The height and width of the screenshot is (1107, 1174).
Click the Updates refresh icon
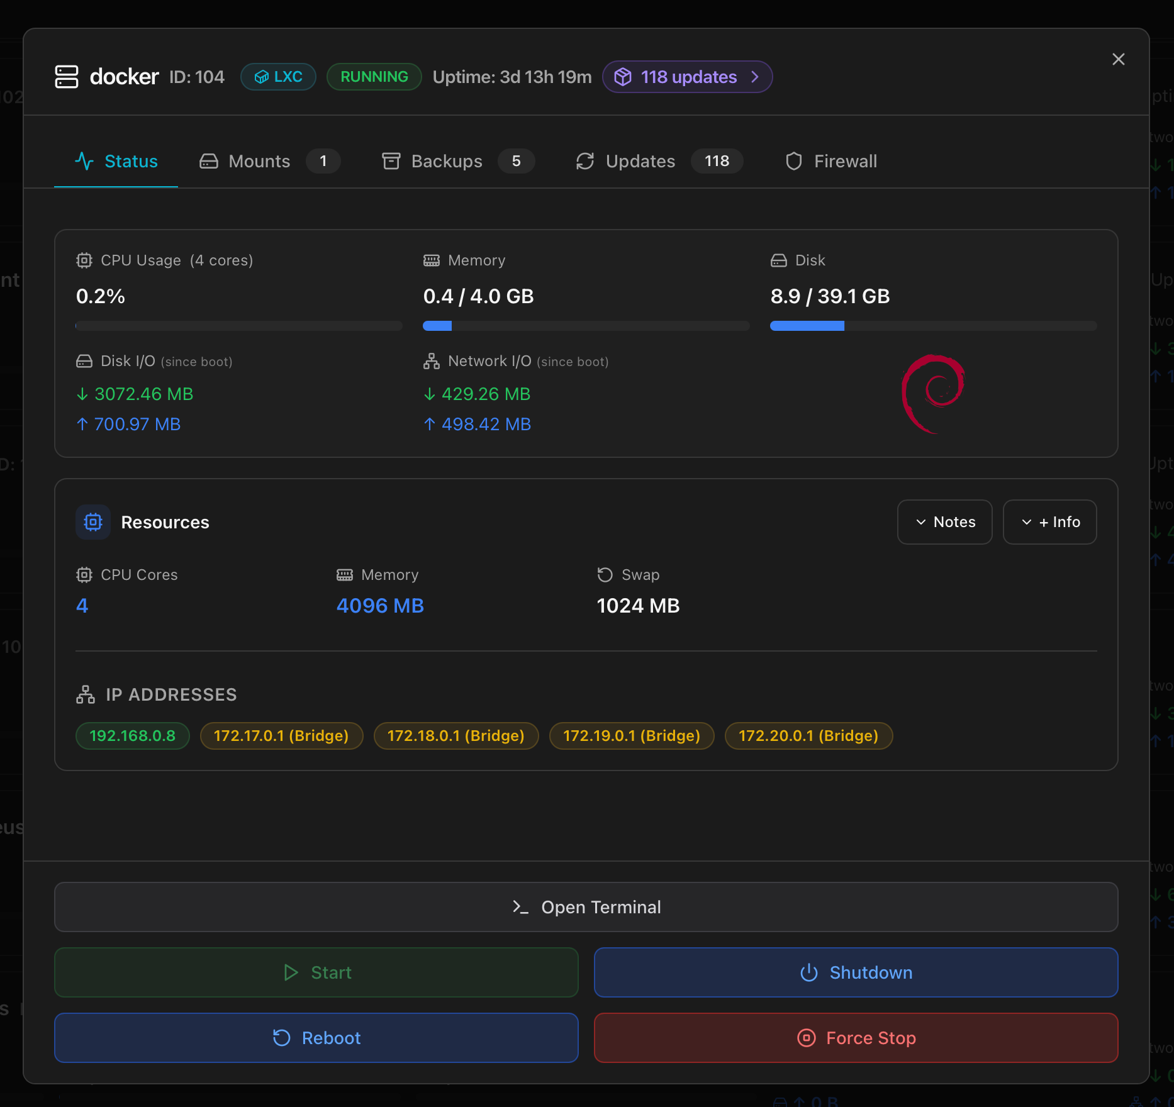[585, 161]
